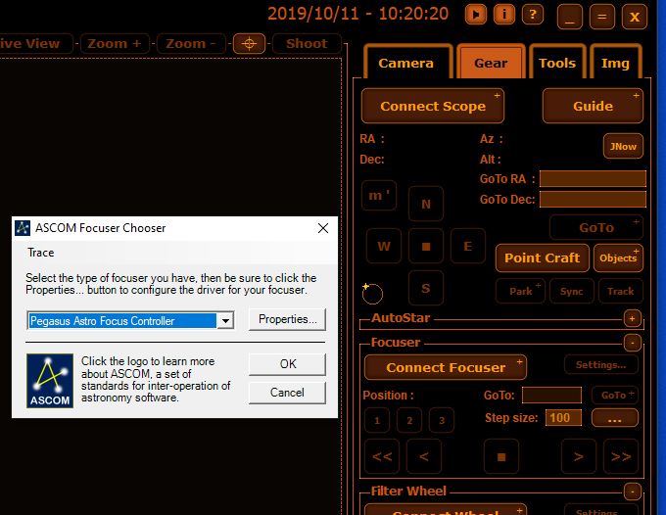This screenshot has height=515, width=666.
Task: Open the focuser type dropdown
Action: (x=226, y=320)
